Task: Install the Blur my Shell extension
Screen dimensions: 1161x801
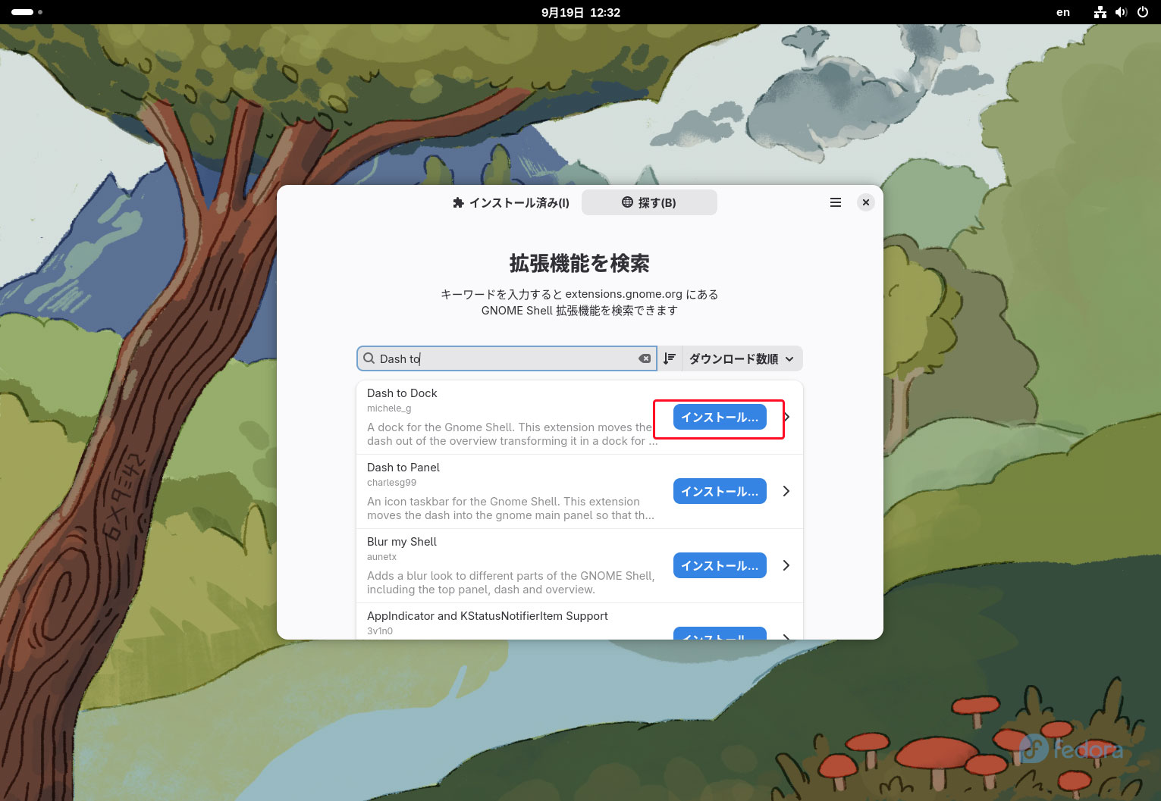Action: tap(720, 565)
